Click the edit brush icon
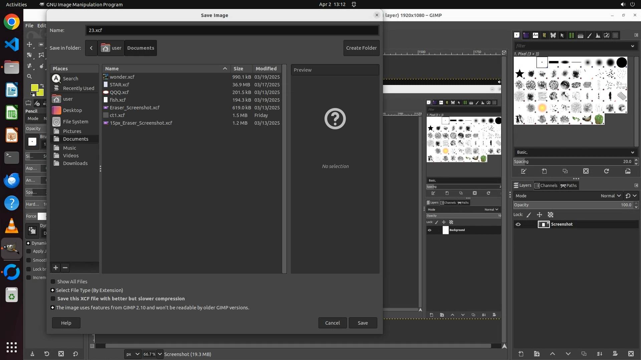 pyautogui.click(x=523, y=171)
